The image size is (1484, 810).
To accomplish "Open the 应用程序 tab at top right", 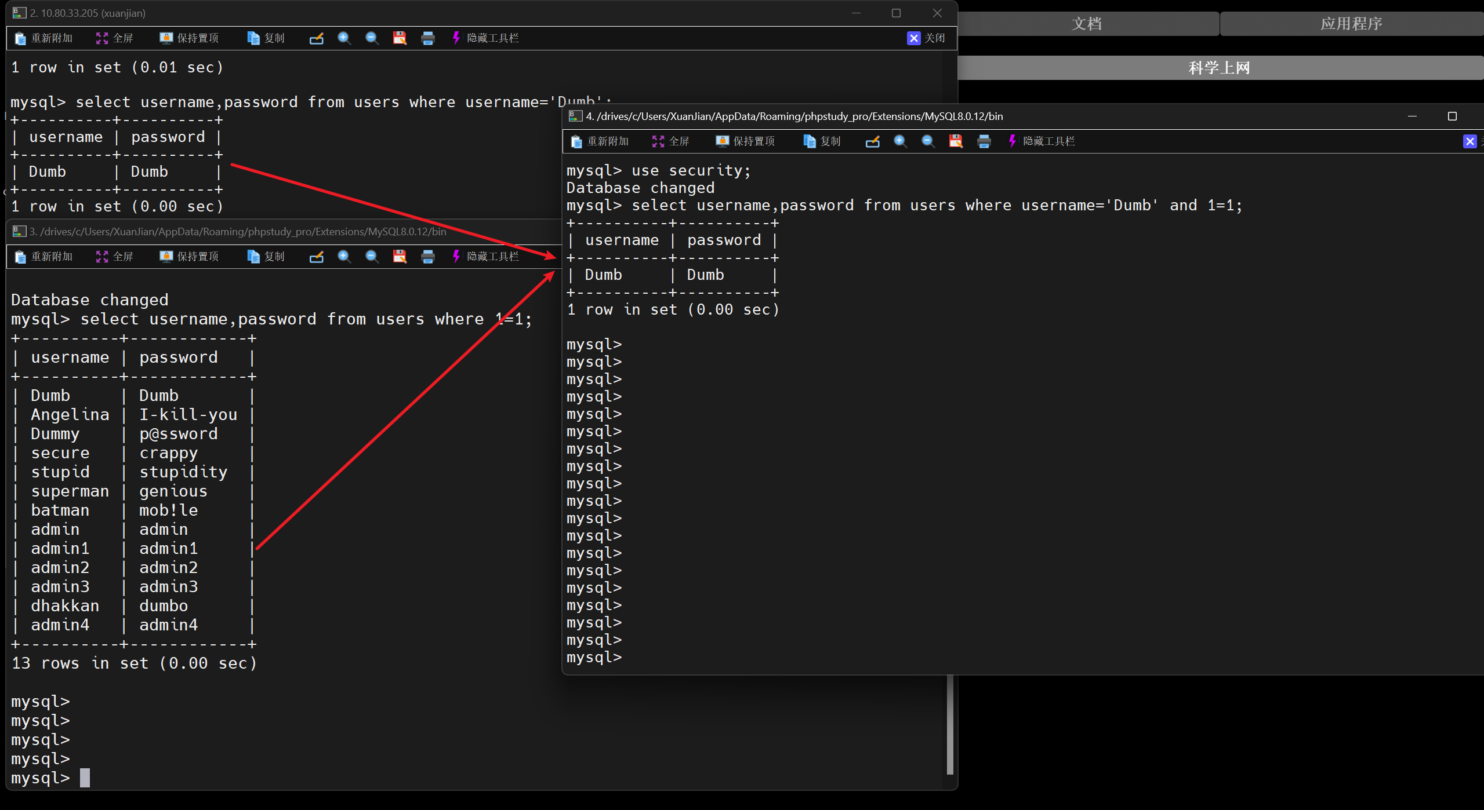I will click(1351, 24).
